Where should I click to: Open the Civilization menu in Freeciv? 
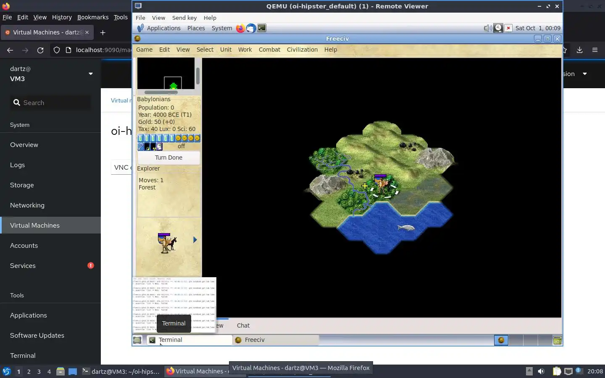pyautogui.click(x=302, y=50)
